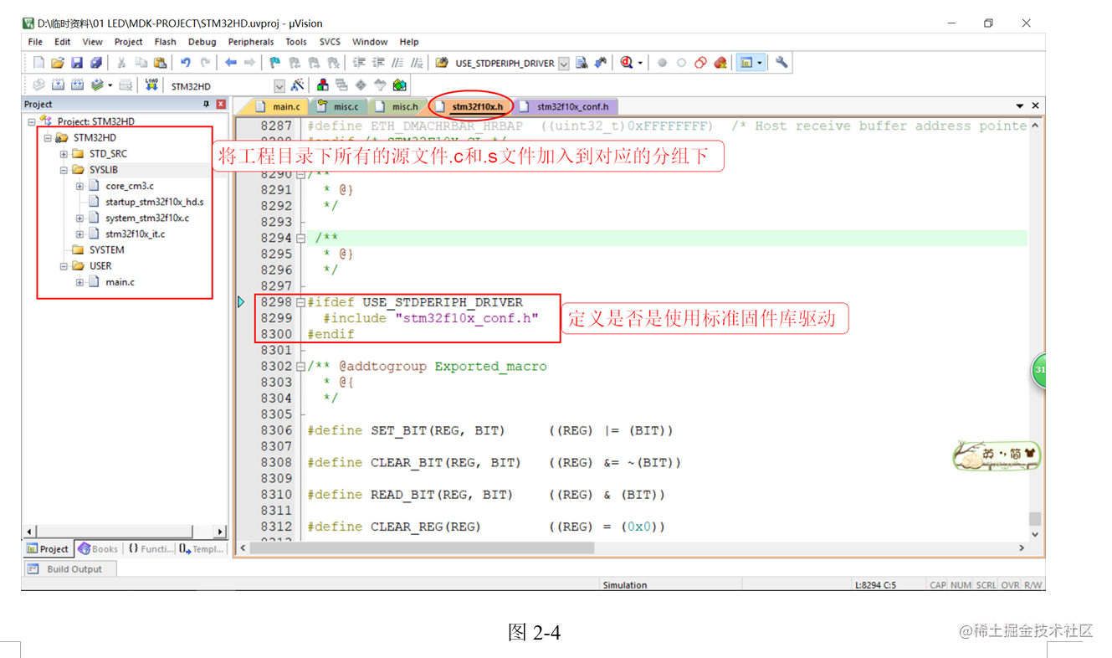Click the Translate file icon in build toolbar
1112x658 pixels.
coord(38,85)
